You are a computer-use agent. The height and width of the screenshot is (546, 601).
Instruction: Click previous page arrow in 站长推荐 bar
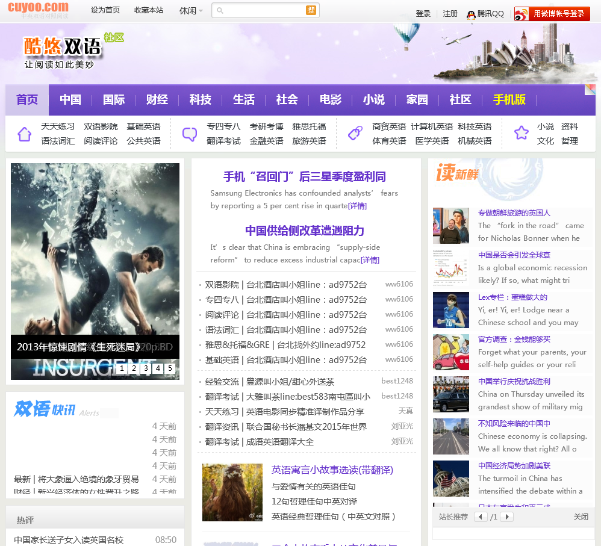(481, 517)
